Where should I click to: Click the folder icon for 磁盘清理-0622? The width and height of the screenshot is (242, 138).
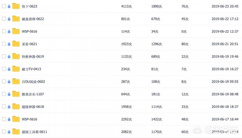point(16,19)
